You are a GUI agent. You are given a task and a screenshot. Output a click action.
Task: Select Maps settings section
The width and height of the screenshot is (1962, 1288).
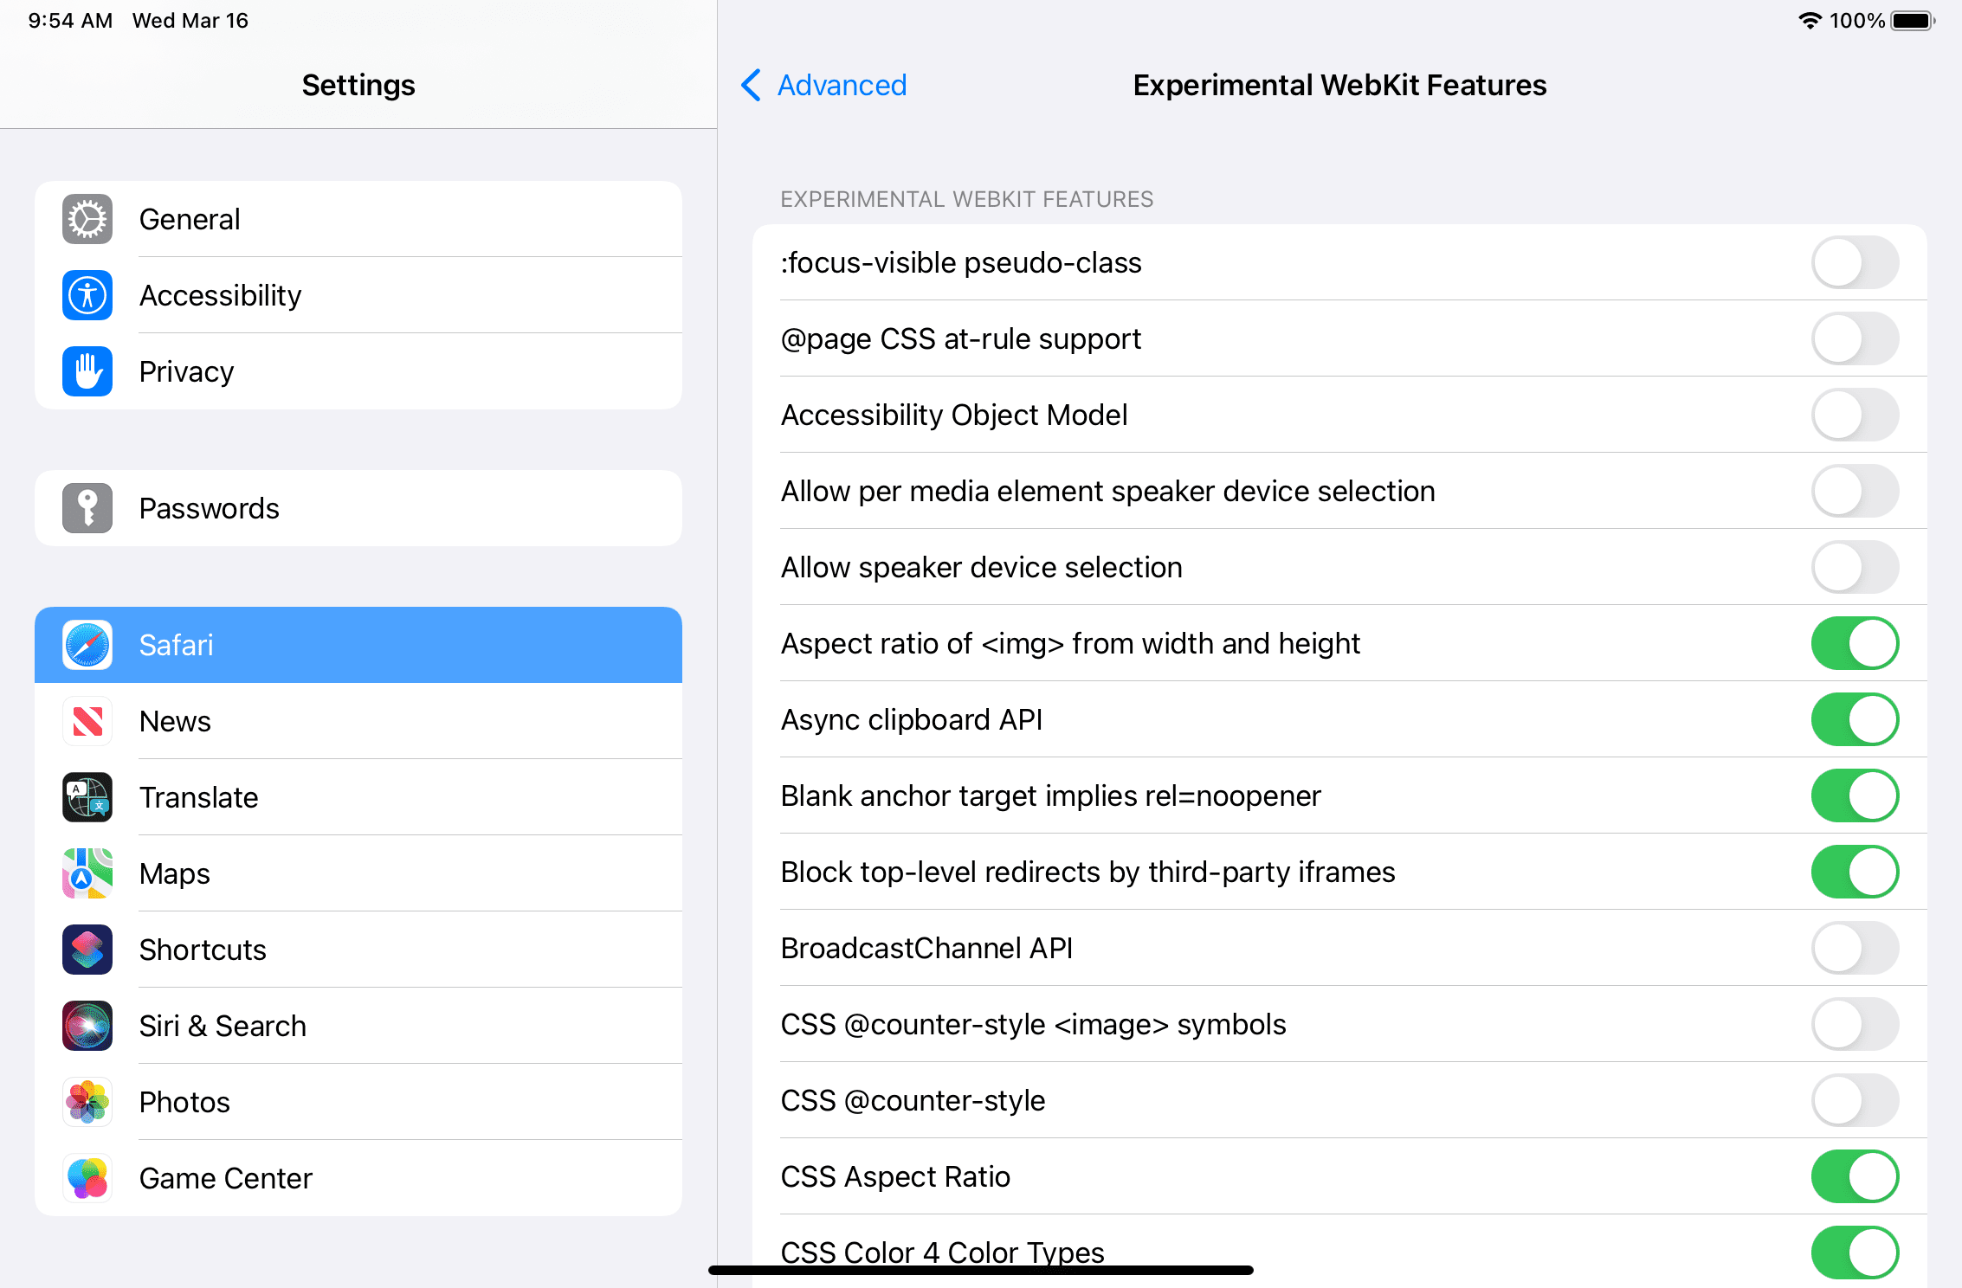359,874
